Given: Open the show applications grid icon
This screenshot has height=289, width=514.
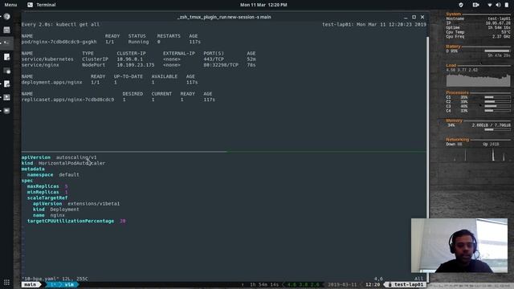Looking at the screenshot, I should pyautogui.click(x=6, y=282).
